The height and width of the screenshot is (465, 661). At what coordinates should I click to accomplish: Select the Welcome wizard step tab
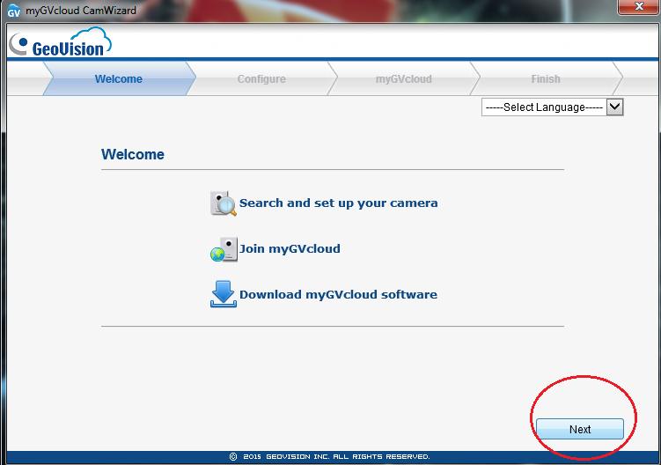tap(119, 79)
